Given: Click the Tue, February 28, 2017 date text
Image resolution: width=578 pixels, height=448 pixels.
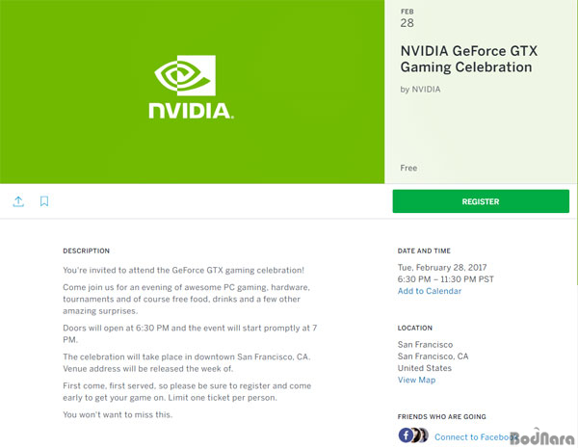Looking at the screenshot, I should (x=442, y=267).
